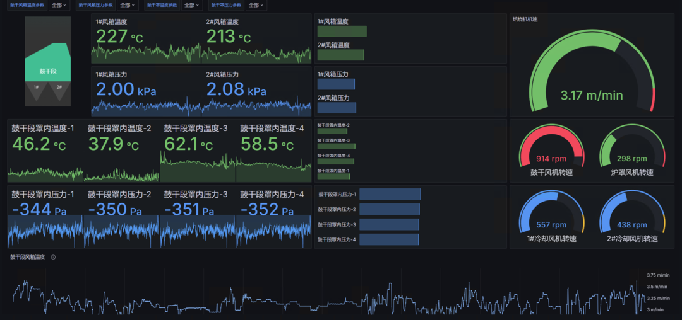This screenshot has width=682, height=320.
Task: Click the 1#风箱温度 227 °C value
Action: click(x=119, y=37)
